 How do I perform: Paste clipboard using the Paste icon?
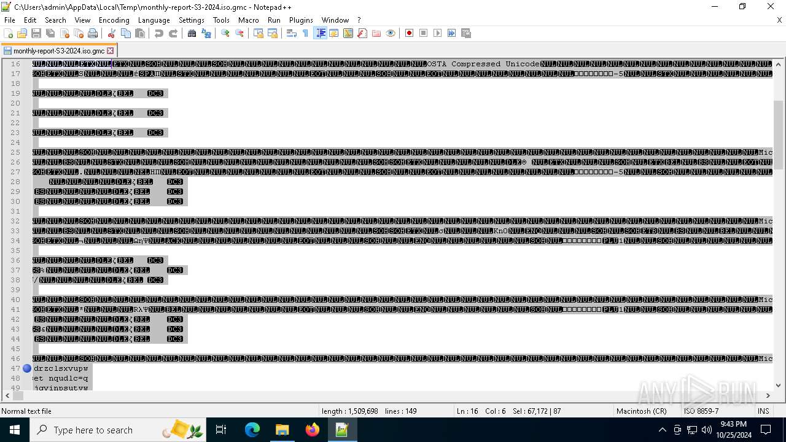click(140, 33)
